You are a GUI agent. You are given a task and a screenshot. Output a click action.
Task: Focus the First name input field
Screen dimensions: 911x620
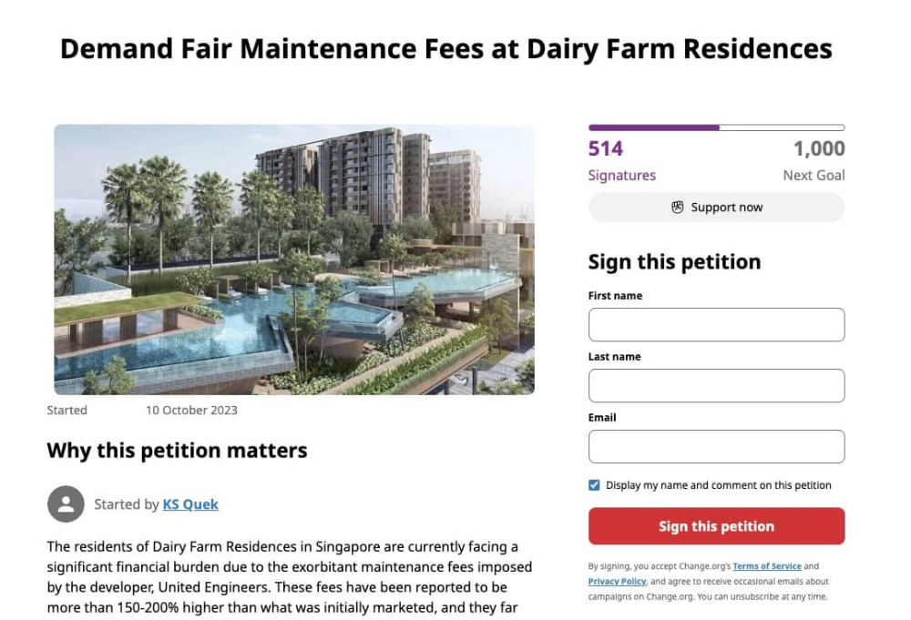(716, 325)
